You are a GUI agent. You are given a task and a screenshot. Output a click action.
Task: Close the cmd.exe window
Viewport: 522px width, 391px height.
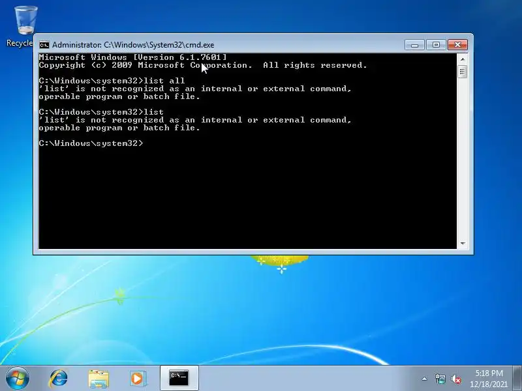457,44
